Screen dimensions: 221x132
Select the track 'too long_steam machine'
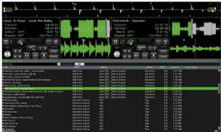pyautogui.click(x=17, y=77)
